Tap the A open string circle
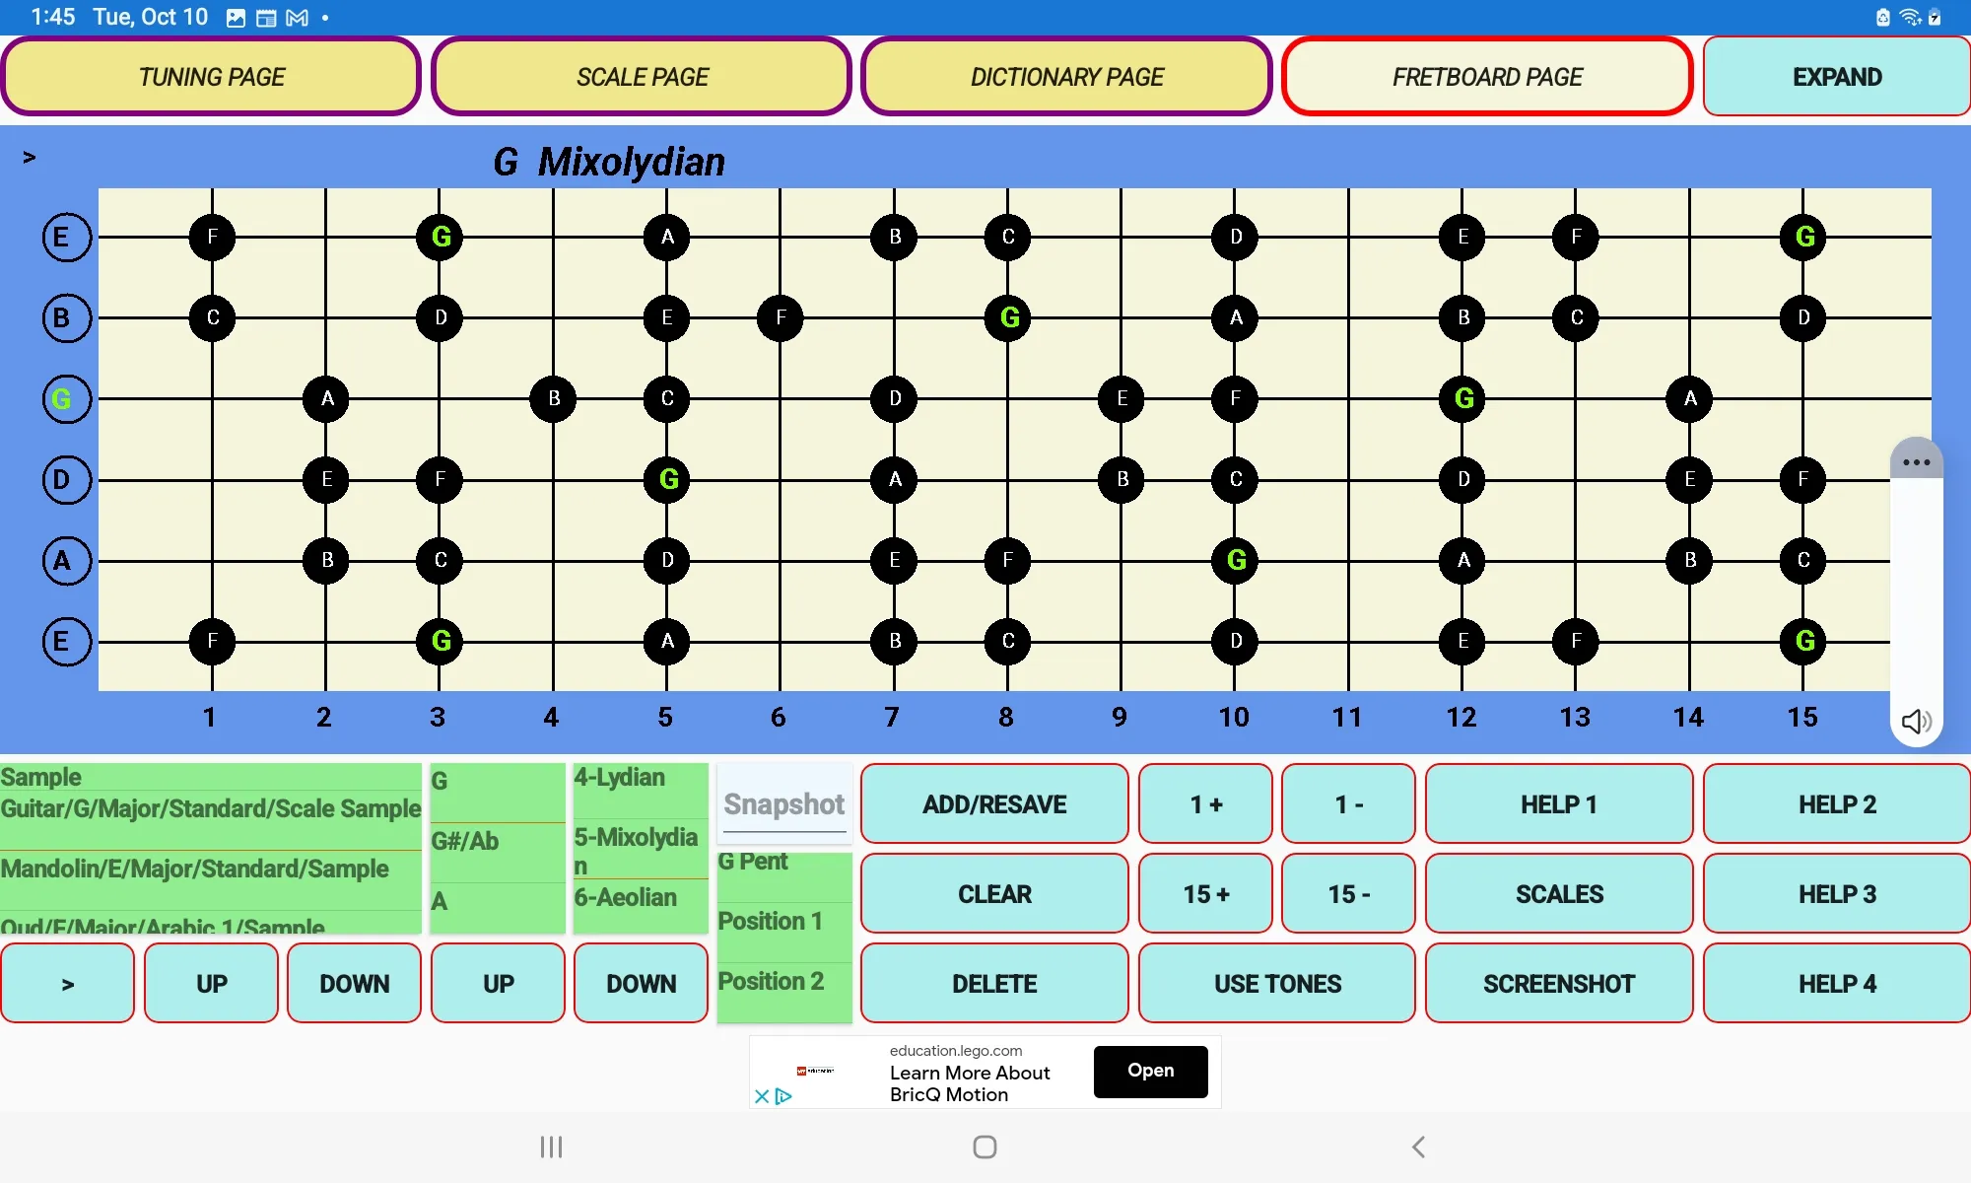 pos(66,561)
